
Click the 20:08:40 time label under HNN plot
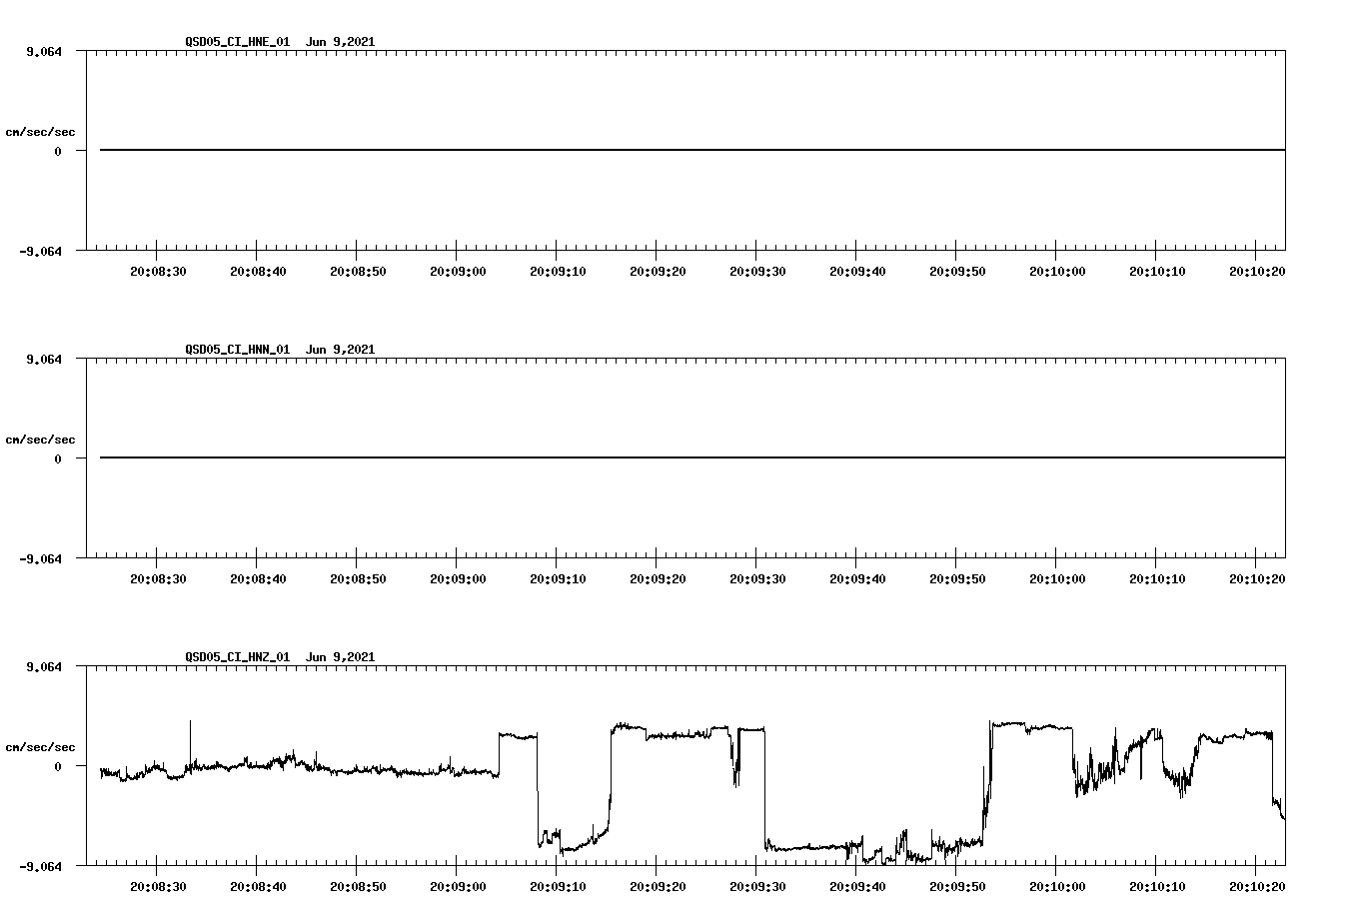(x=258, y=579)
